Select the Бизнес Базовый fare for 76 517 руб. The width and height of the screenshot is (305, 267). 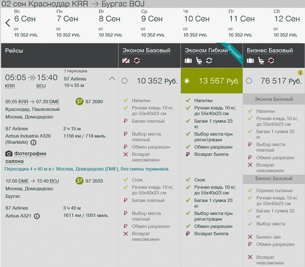pyautogui.click(x=249, y=81)
